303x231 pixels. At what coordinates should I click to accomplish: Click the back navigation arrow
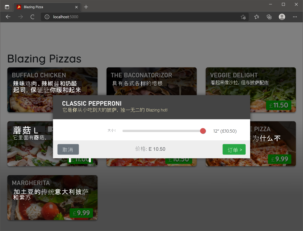8,17
